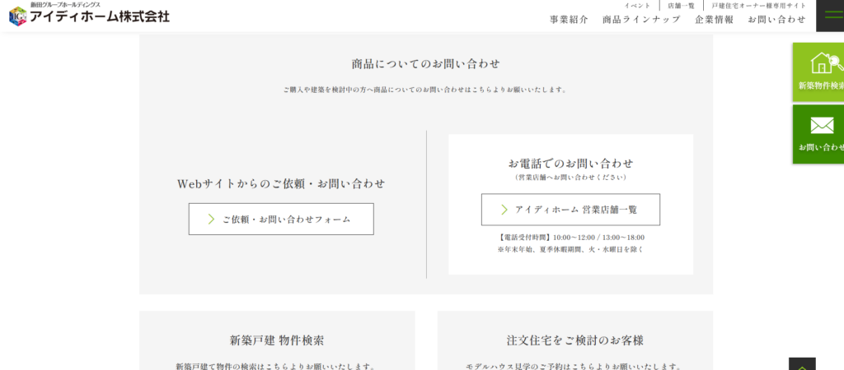Click the 新築戸建 物件検索 heading

(x=277, y=340)
